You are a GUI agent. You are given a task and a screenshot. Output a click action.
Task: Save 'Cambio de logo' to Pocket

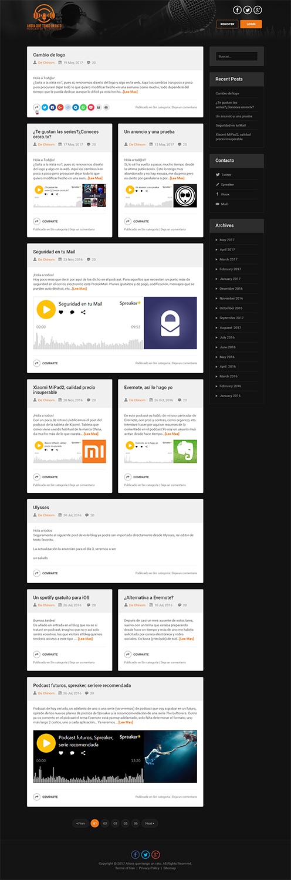91,107
